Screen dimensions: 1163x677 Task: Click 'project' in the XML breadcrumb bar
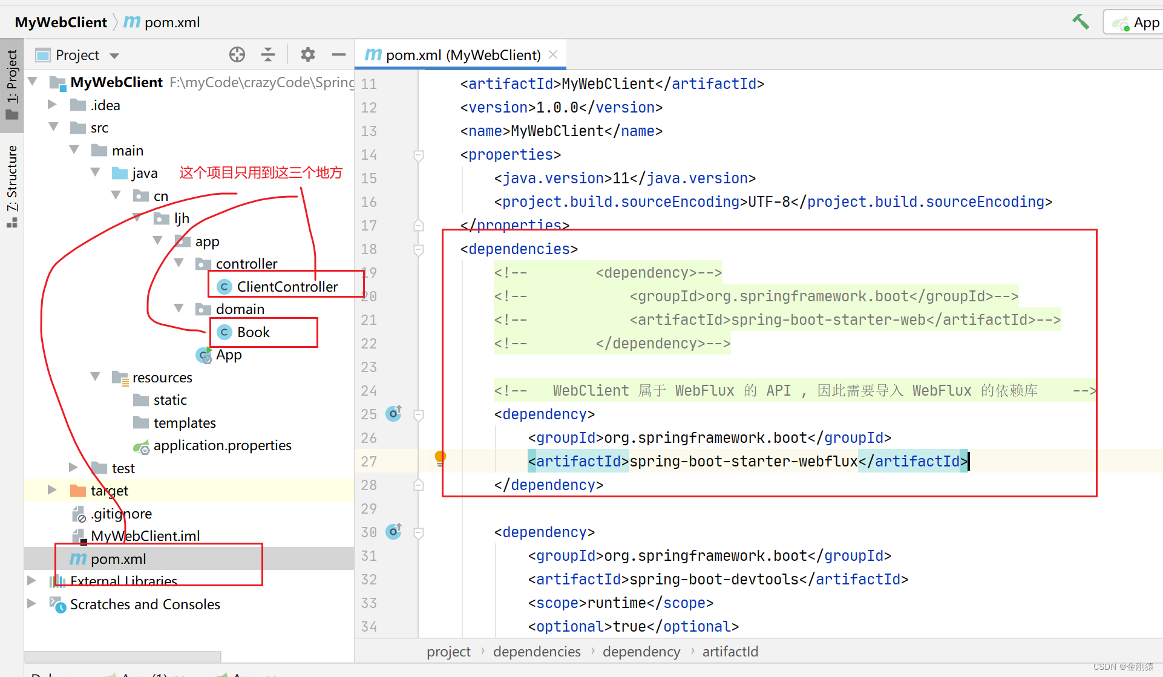tap(448, 652)
